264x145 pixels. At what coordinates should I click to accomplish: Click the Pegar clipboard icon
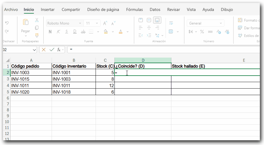pyautogui.click(x=26, y=22)
